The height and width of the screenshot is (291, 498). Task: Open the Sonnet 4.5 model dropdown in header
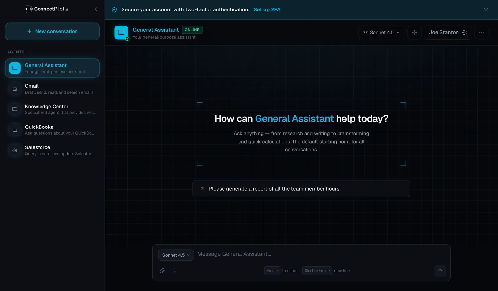(382, 32)
